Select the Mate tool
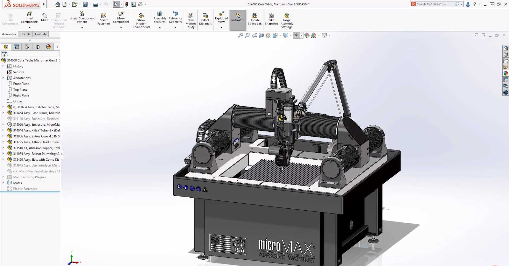The image size is (509, 266). 45,17
